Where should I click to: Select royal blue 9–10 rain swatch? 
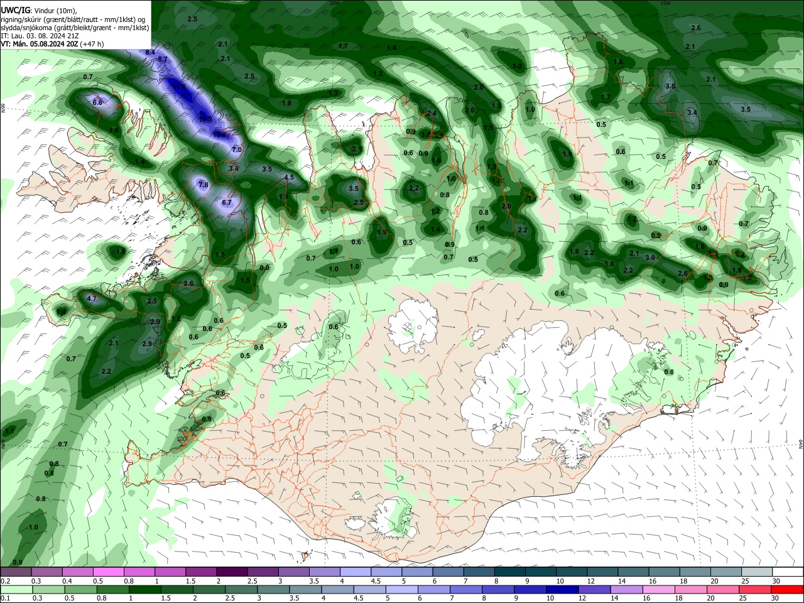click(530, 589)
